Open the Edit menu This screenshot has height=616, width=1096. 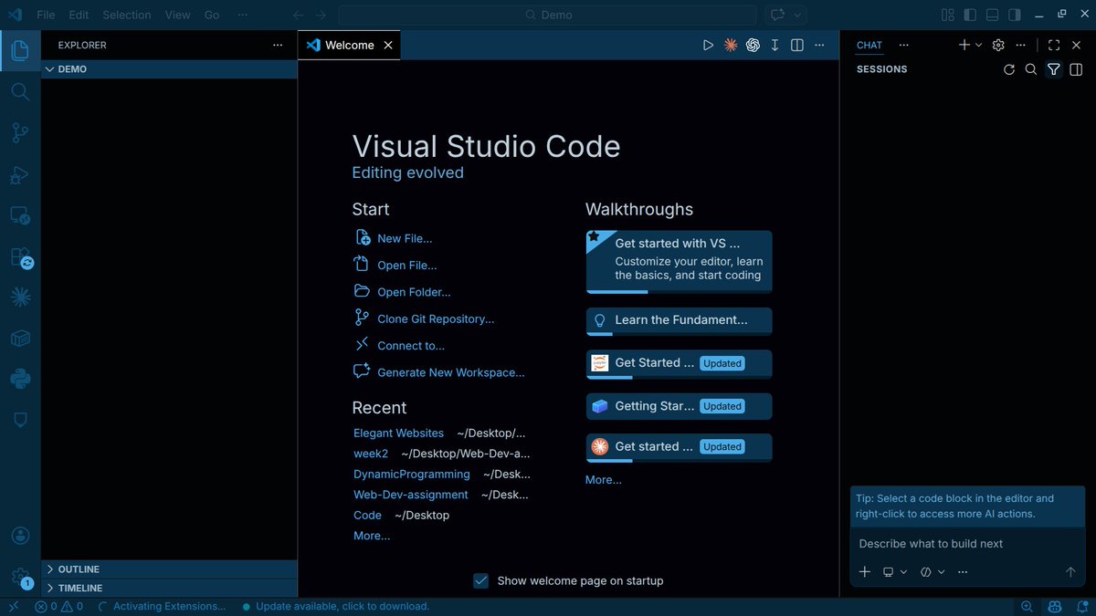pyautogui.click(x=79, y=15)
